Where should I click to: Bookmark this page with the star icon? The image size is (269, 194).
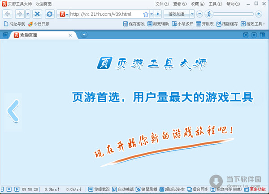click(x=146, y=14)
